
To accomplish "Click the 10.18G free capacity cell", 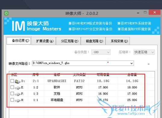I will point(103,81).
